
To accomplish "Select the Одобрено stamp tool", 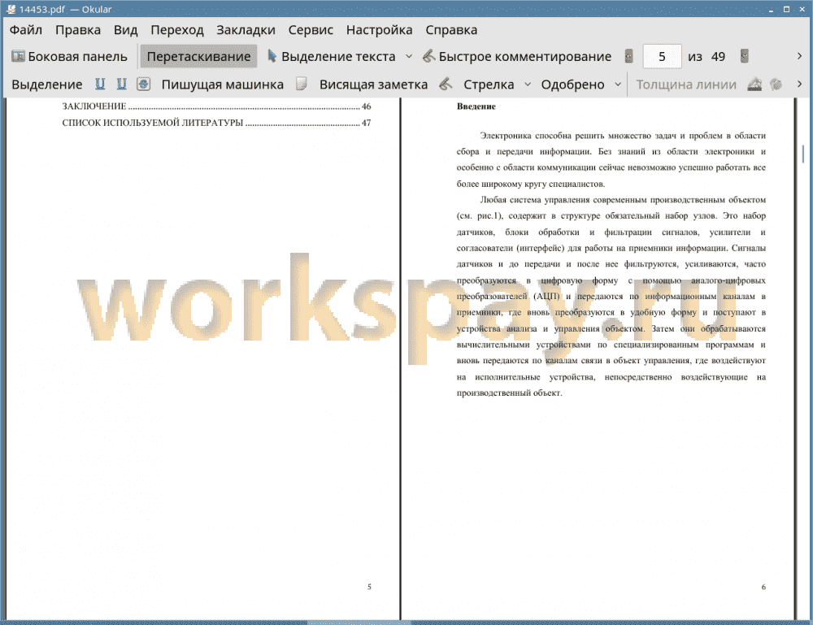I will [x=572, y=85].
